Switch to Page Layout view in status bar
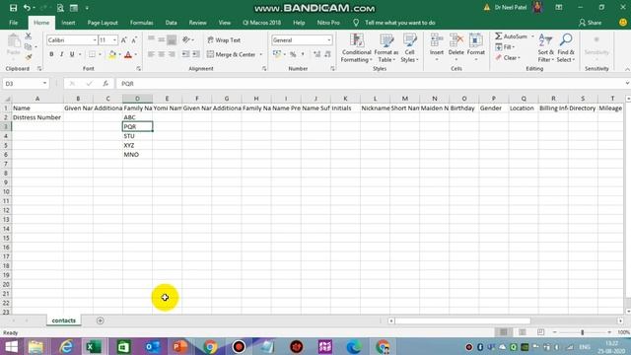Screen dimensions: 631x355 pyautogui.click(x=523, y=332)
